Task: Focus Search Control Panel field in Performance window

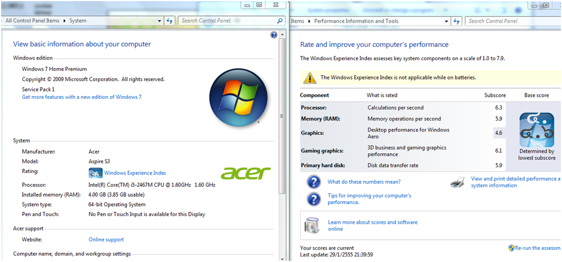Action: click(x=513, y=21)
